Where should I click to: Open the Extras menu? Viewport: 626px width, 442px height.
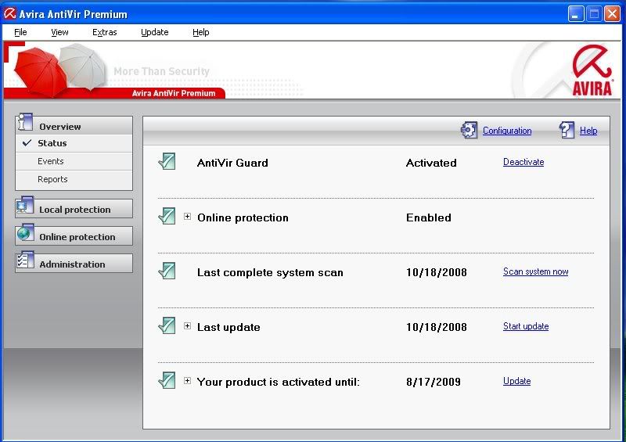(x=105, y=32)
